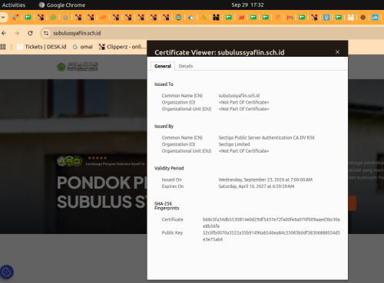Image resolution: width=384 pixels, height=283 pixels.
Task: Open the tab with light-blue square globe favicon
Action: tap(326, 18)
